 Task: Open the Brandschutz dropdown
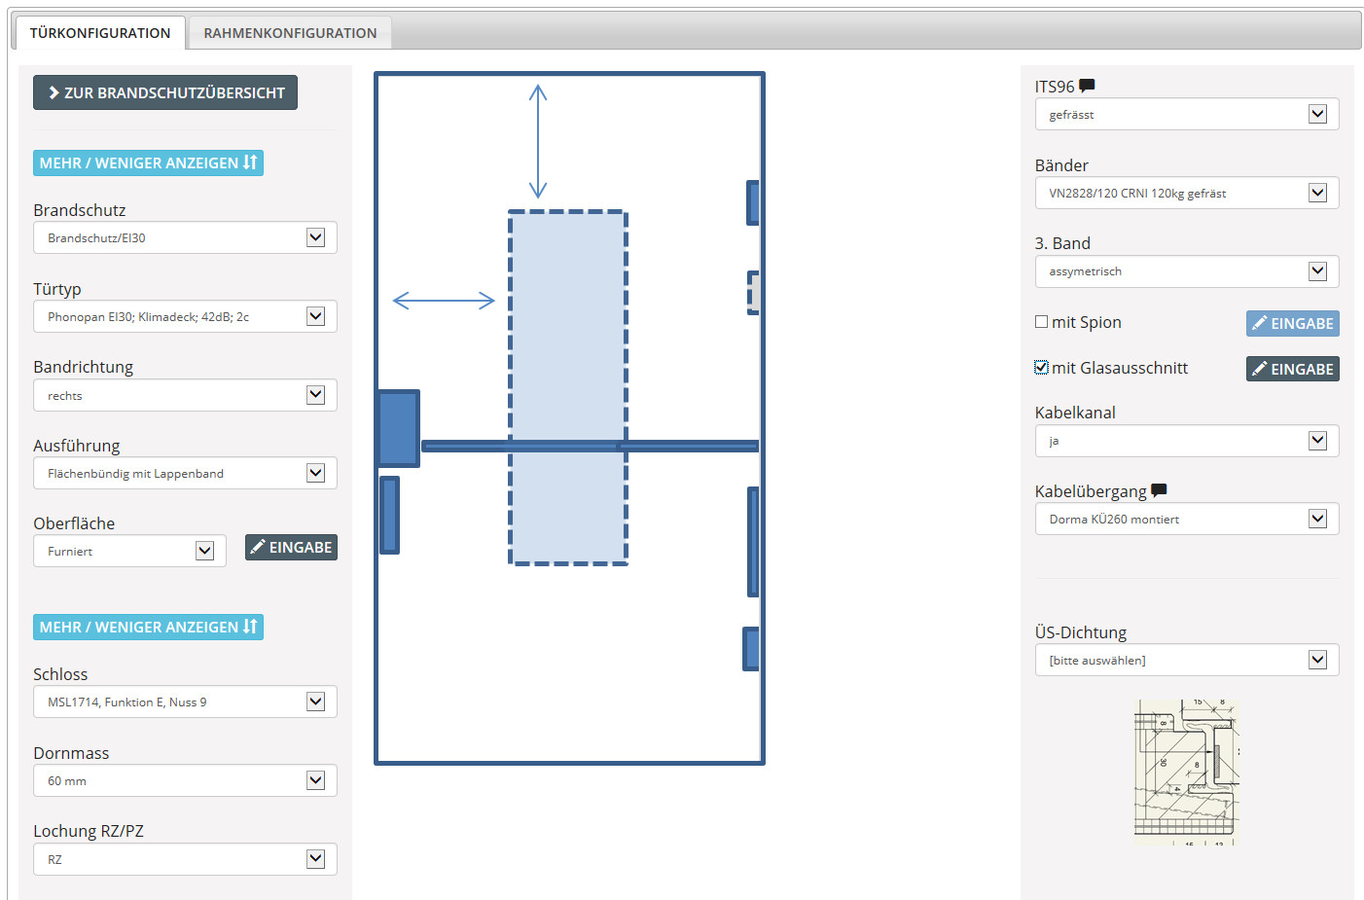click(185, 237)
